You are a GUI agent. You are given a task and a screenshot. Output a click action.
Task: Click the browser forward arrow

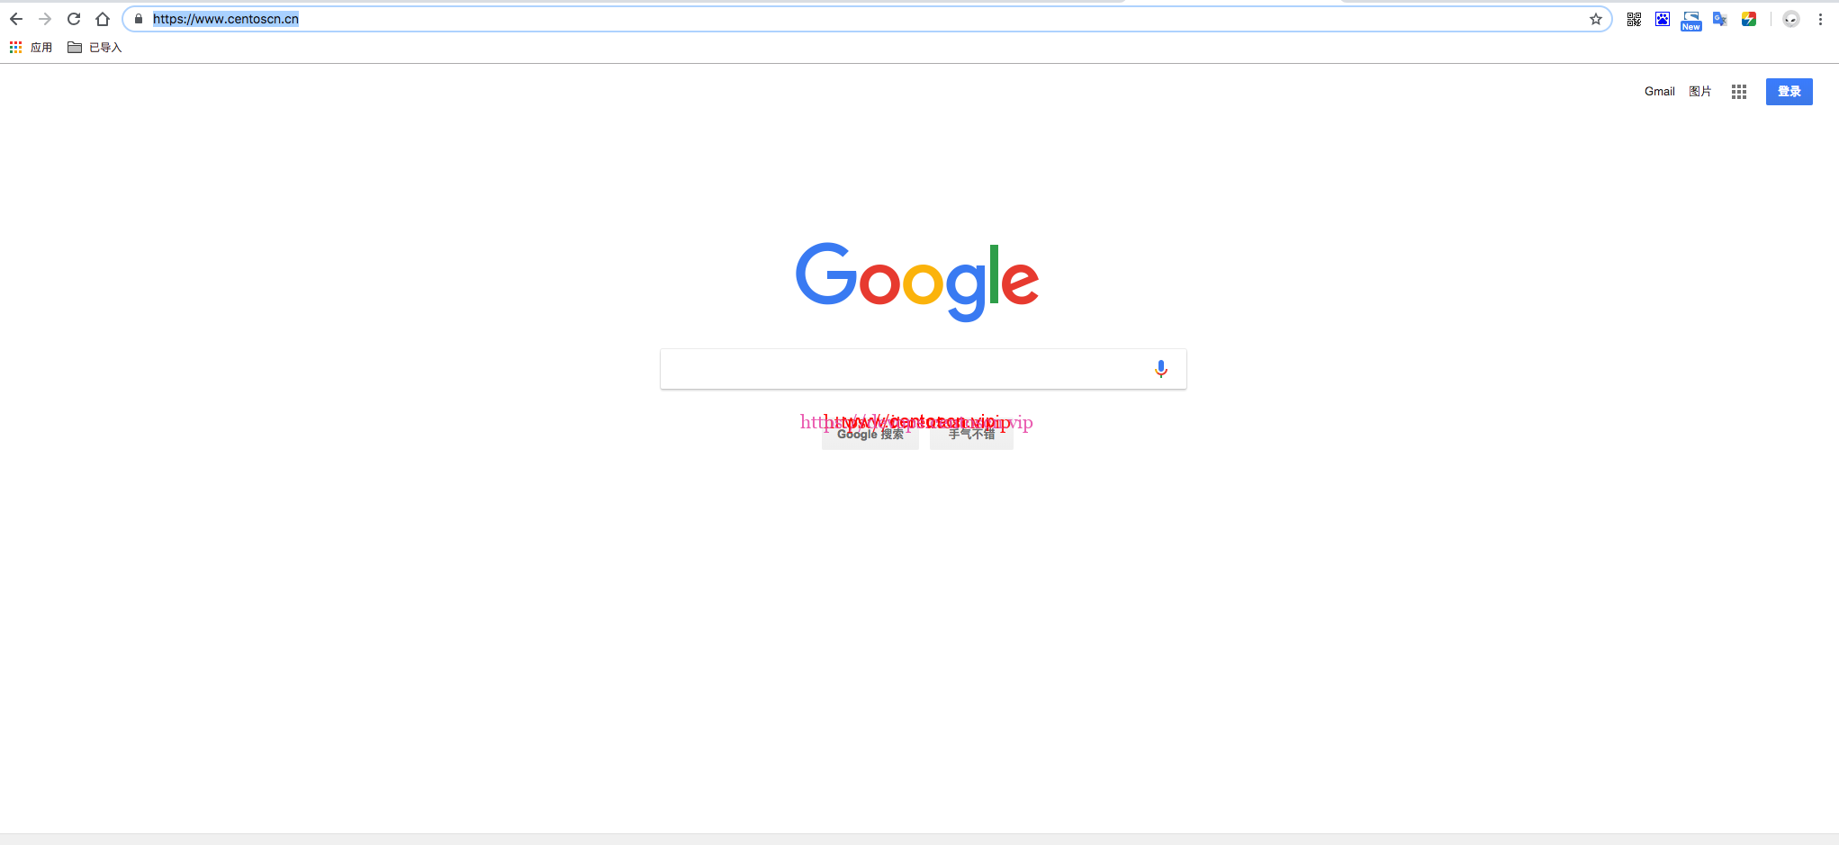pyautogui.click(x=45, y=19)
